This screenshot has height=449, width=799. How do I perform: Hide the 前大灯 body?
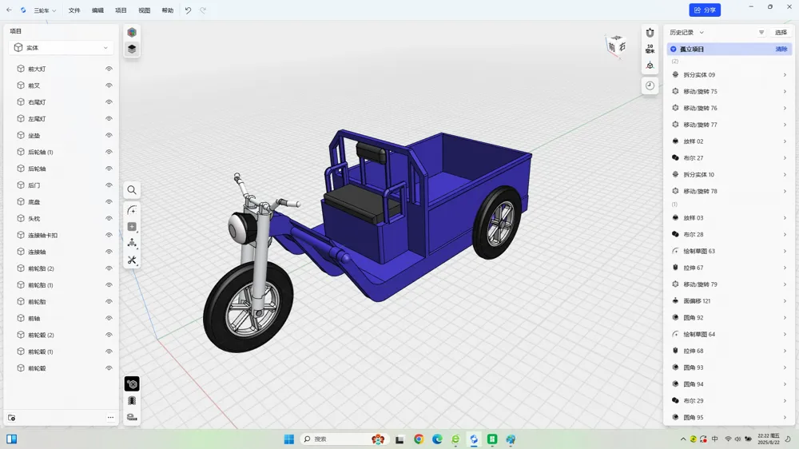tap(109, 69)
